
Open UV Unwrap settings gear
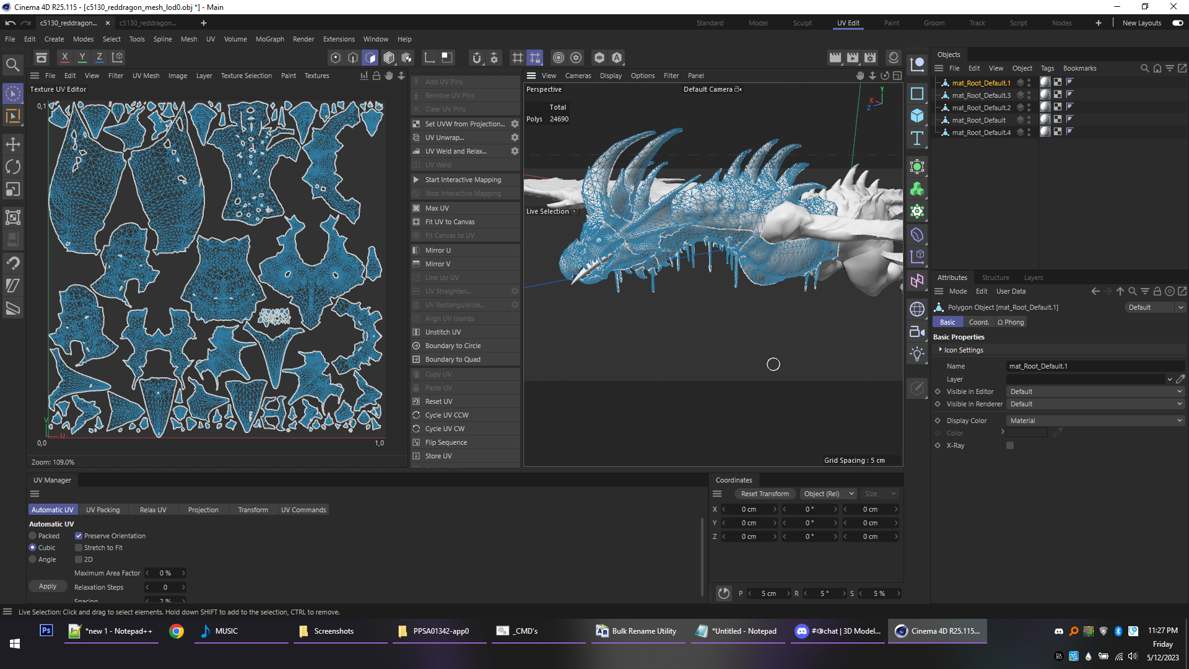515,138
